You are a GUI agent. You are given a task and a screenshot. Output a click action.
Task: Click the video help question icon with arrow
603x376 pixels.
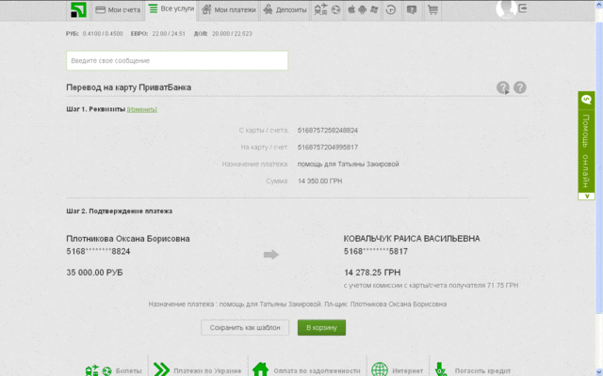point(503,87)
